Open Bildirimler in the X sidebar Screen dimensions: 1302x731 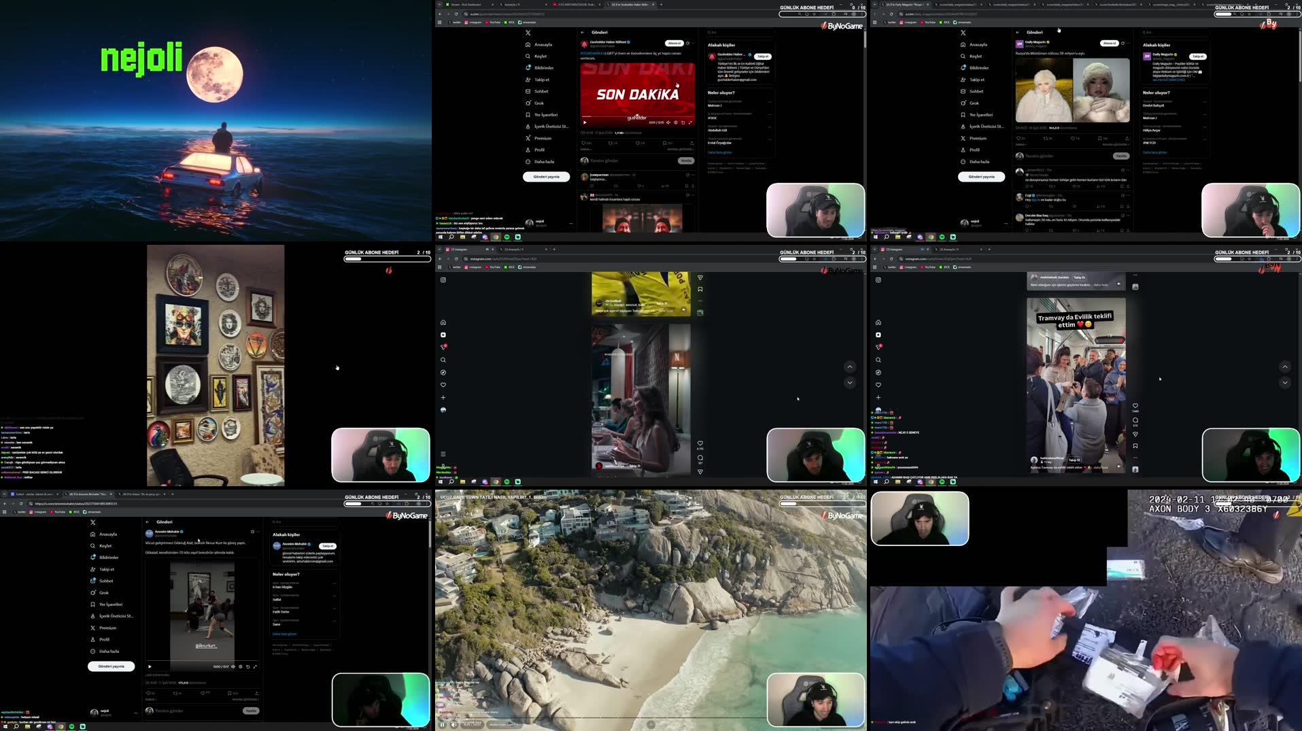click(x=543, y=67)
